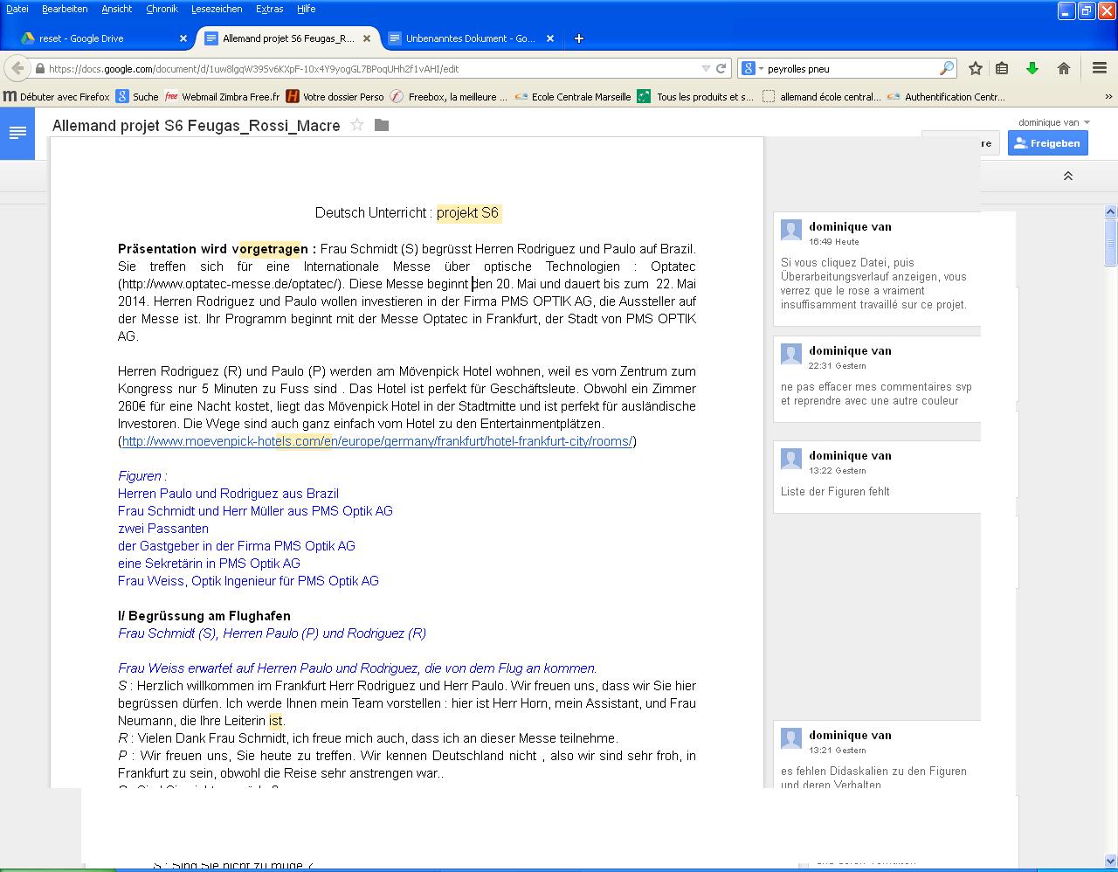Move document using the folder icon

(382, 125)
